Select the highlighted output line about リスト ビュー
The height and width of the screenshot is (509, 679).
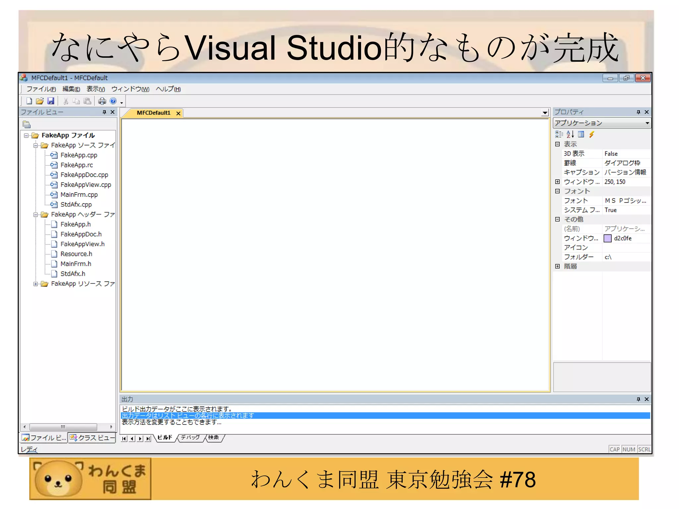385,416
